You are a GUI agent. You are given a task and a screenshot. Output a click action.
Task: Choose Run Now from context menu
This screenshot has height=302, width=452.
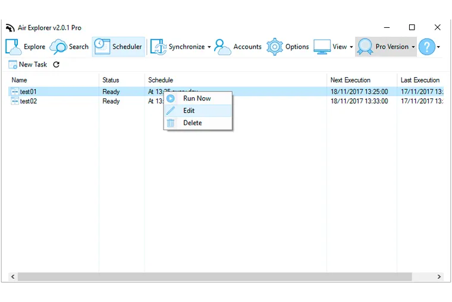[198, 98]
